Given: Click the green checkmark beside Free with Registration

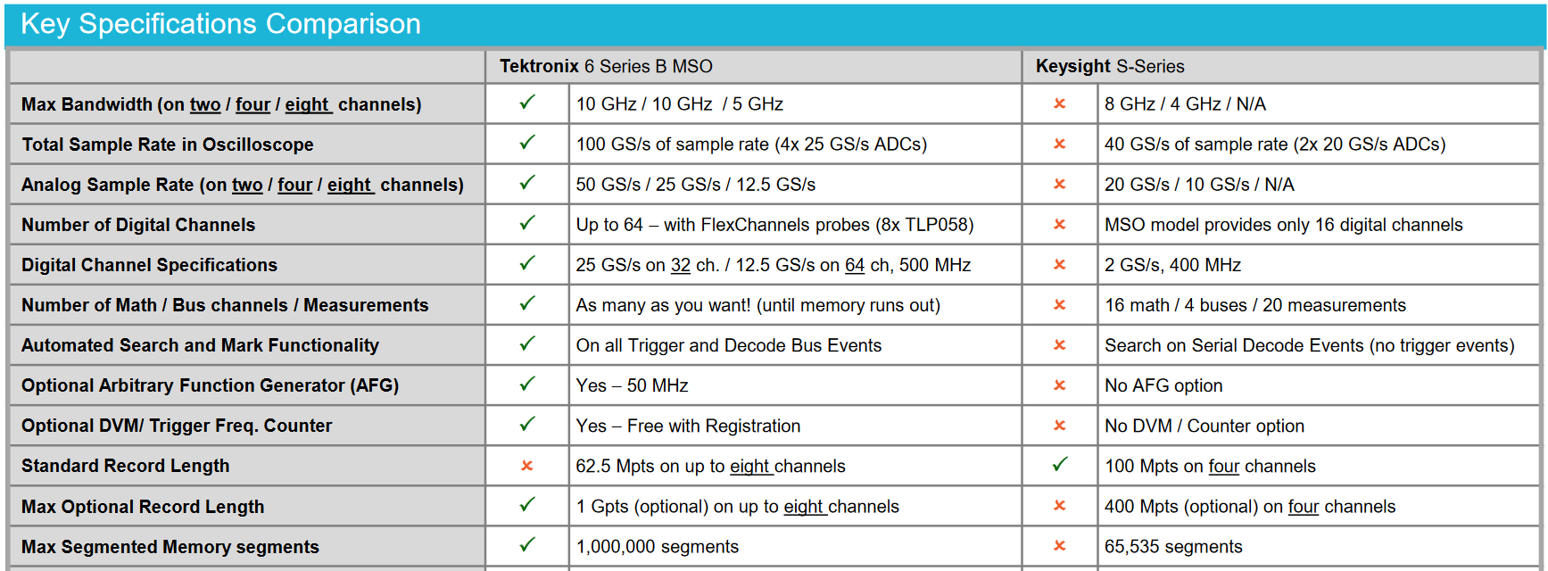Looking at the screenshot, I should coord(527,424).
